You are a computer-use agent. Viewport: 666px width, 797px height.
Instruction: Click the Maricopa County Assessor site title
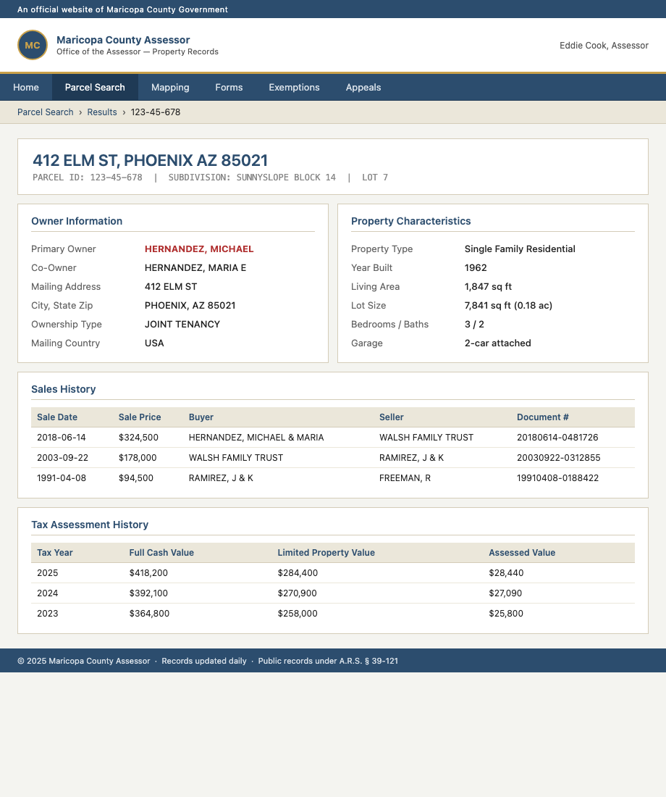pyautogui.click(x=123, y=40)
